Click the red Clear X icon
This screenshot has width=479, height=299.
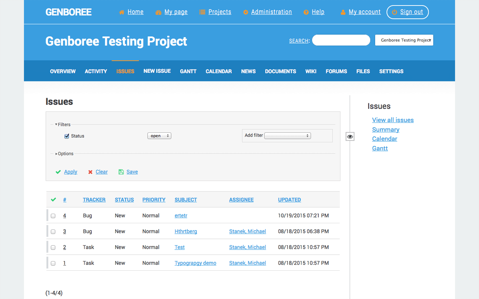coord(90,172)
